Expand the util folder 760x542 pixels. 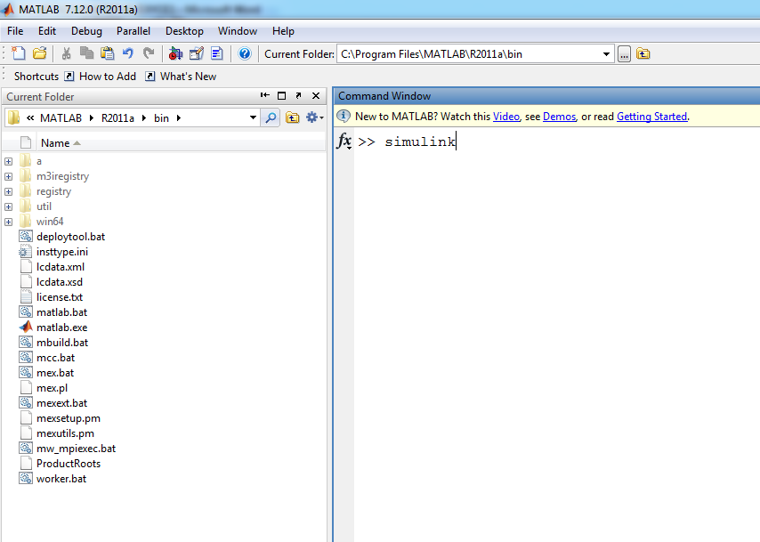8,206
